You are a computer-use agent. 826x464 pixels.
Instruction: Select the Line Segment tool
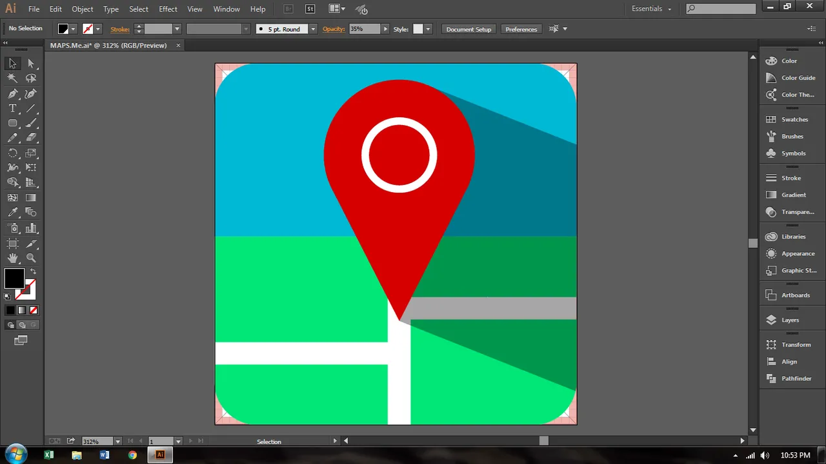coord(31,108)
